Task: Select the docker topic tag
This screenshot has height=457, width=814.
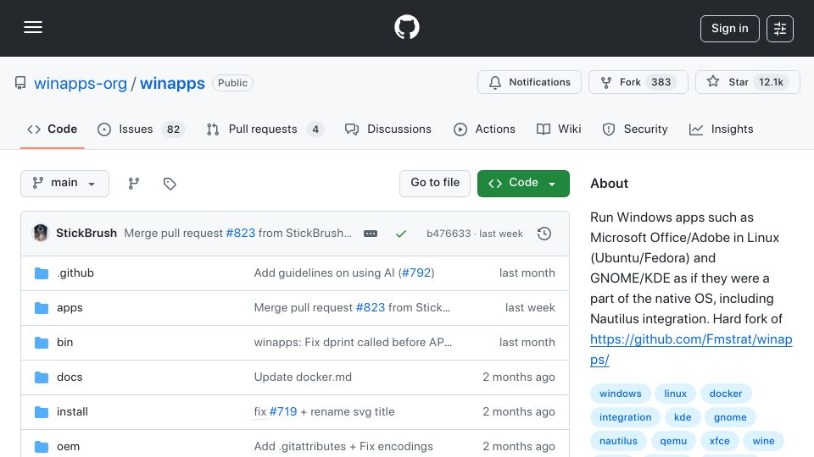Action: 726,394
